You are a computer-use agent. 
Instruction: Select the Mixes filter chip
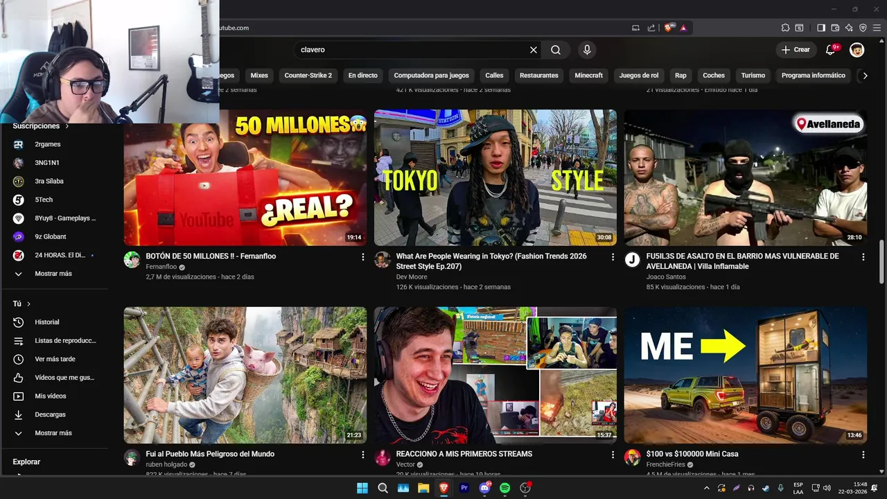pyautogui.click(x=259, y=76)
